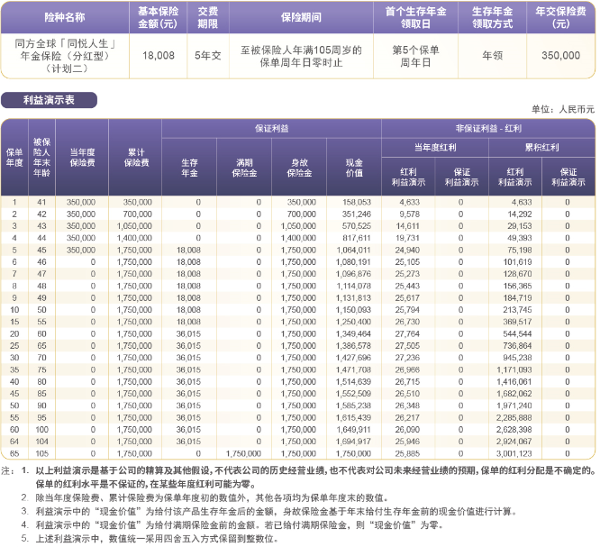Click the 累积红利 sub-header

[541, 146]
